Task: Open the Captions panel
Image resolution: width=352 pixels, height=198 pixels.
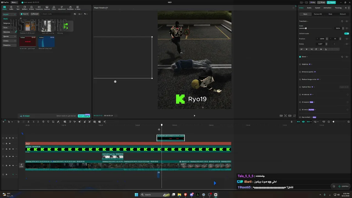Action: [47, 8]
